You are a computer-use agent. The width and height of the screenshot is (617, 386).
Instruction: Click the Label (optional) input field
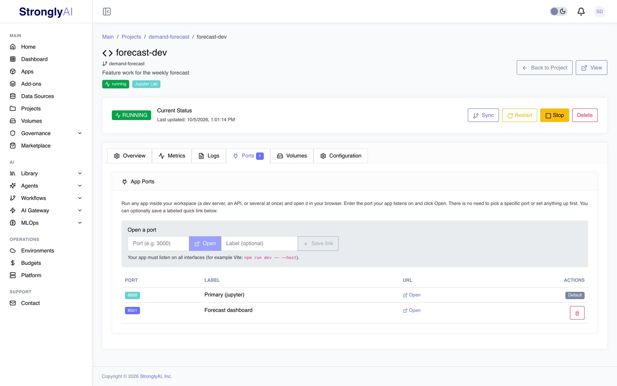pyautogui.click(x=259, y=244)
